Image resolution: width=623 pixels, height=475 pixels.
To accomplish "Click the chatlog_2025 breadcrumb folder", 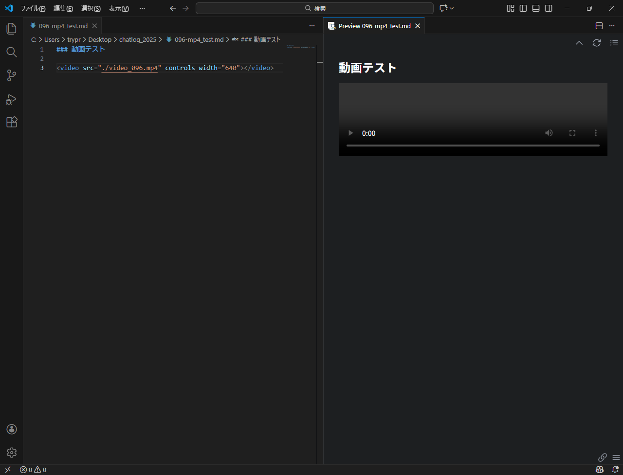I will pyautogui.click(x=138, y=39).
